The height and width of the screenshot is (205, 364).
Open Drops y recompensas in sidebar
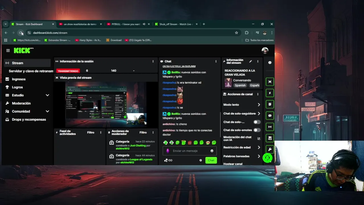pyautogui.click(x=29, y=120)
